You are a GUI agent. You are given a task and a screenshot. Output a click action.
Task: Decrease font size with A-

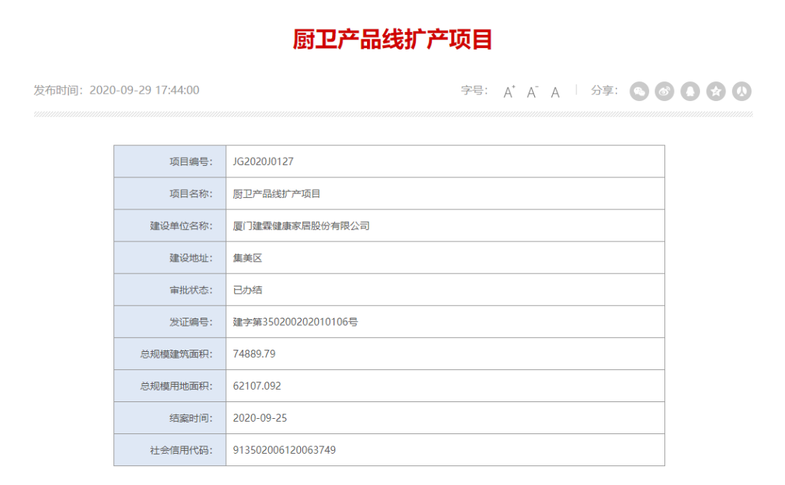pyautogui.click(x=532, y=92)
